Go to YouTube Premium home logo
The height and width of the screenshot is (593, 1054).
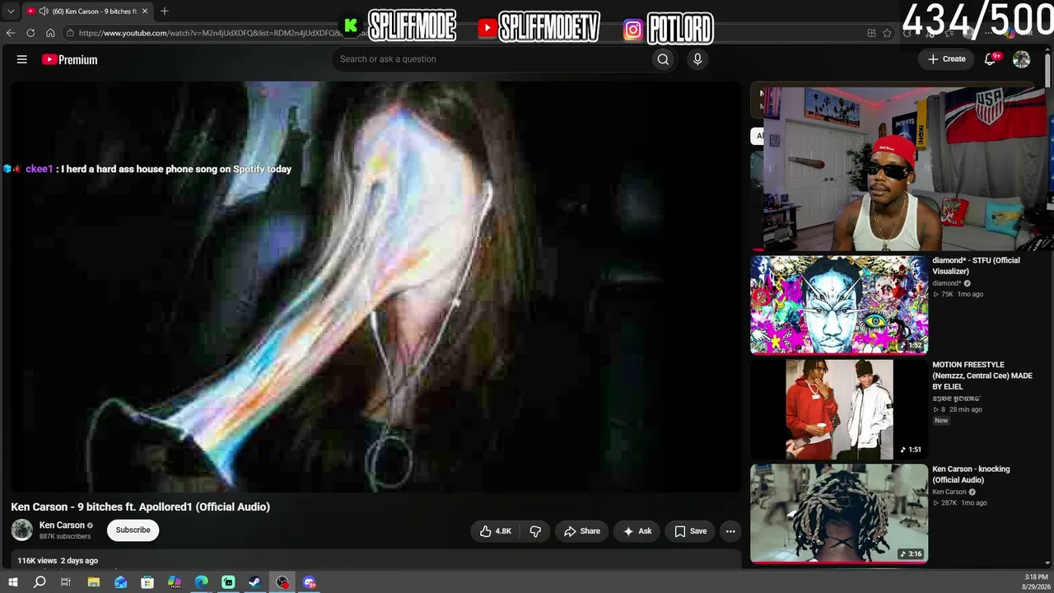click(x=70, y=59)
